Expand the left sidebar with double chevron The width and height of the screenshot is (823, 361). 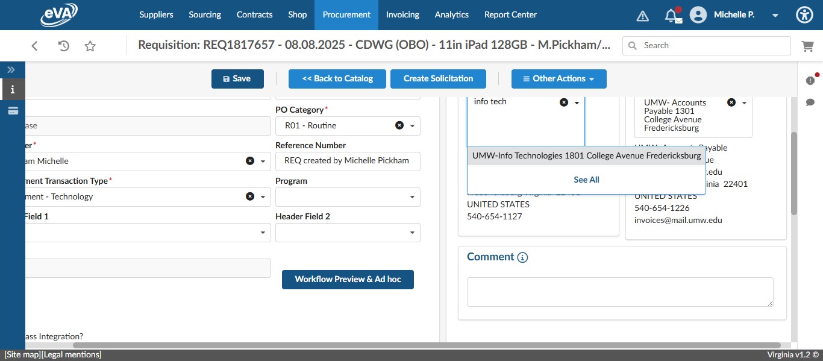10,69
